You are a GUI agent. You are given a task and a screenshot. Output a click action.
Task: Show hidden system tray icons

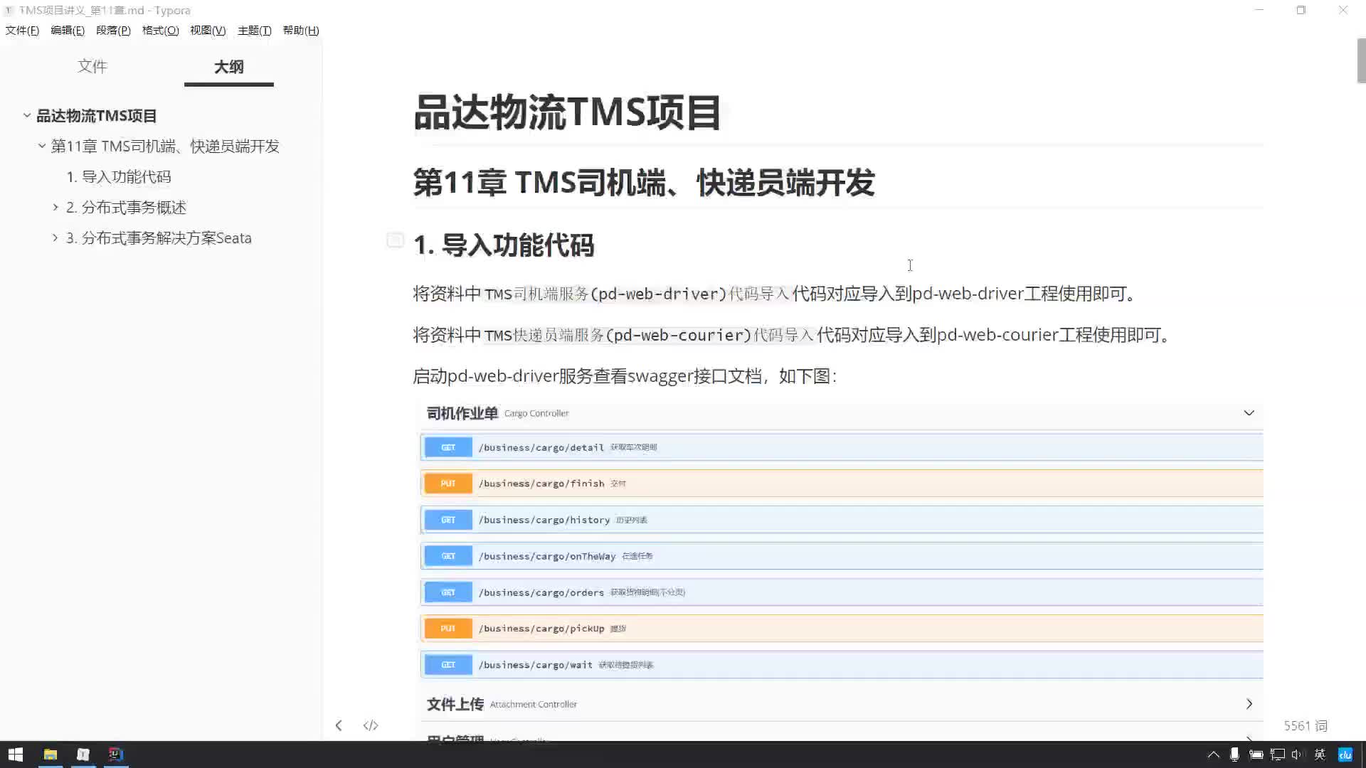pyautogui.click(x=1214, y=754)
